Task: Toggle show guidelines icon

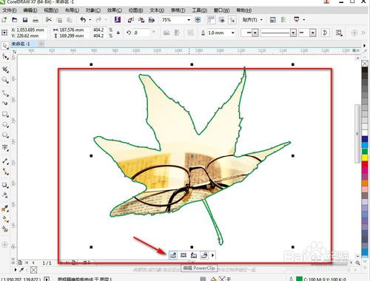Action: (232, 20)
